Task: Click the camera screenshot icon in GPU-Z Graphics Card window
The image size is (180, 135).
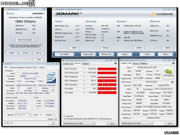Action: (174, 63)
